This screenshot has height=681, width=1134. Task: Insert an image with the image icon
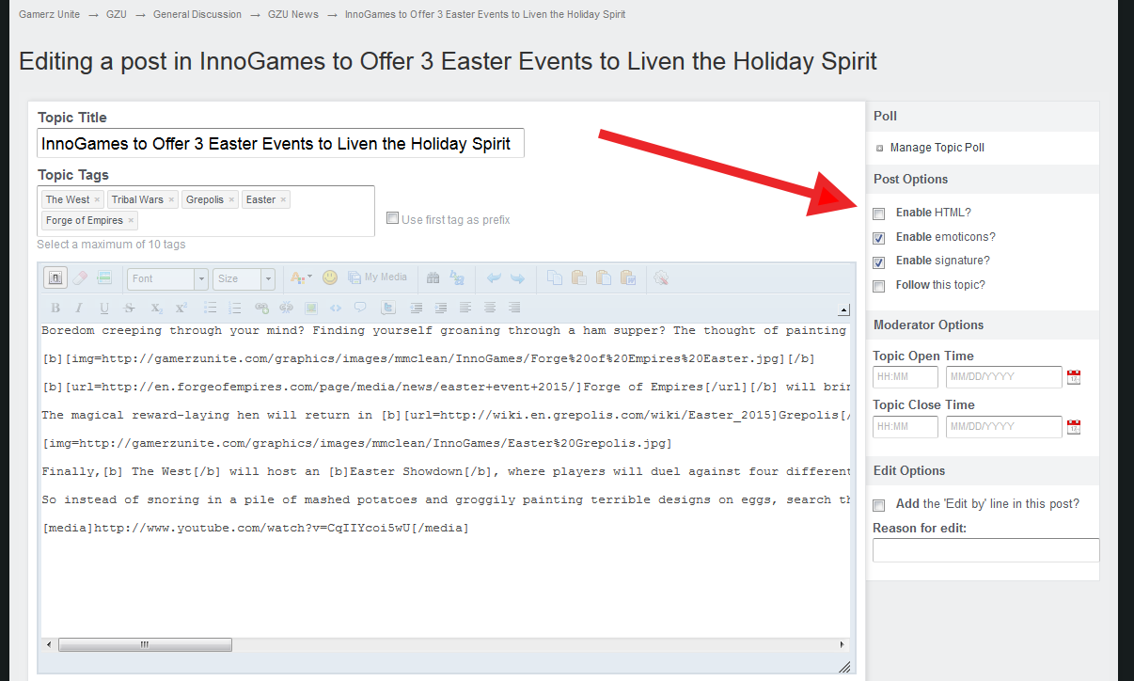pyautogui.click(x=310, y=308)
